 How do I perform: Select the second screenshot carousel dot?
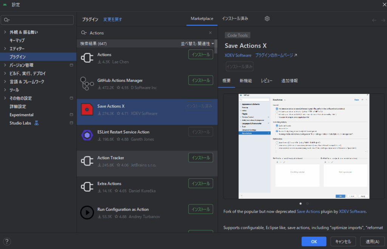click(307, 203)
